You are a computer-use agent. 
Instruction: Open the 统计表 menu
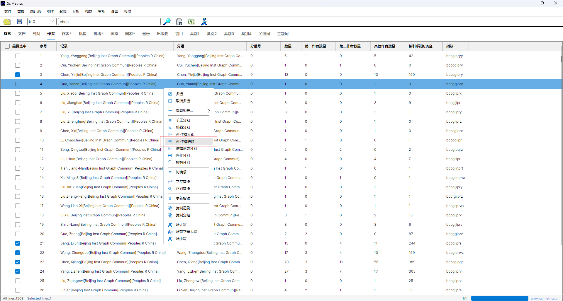coord(35,11)
